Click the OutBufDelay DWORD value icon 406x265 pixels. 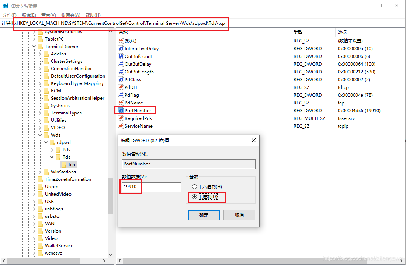[121, 64]
